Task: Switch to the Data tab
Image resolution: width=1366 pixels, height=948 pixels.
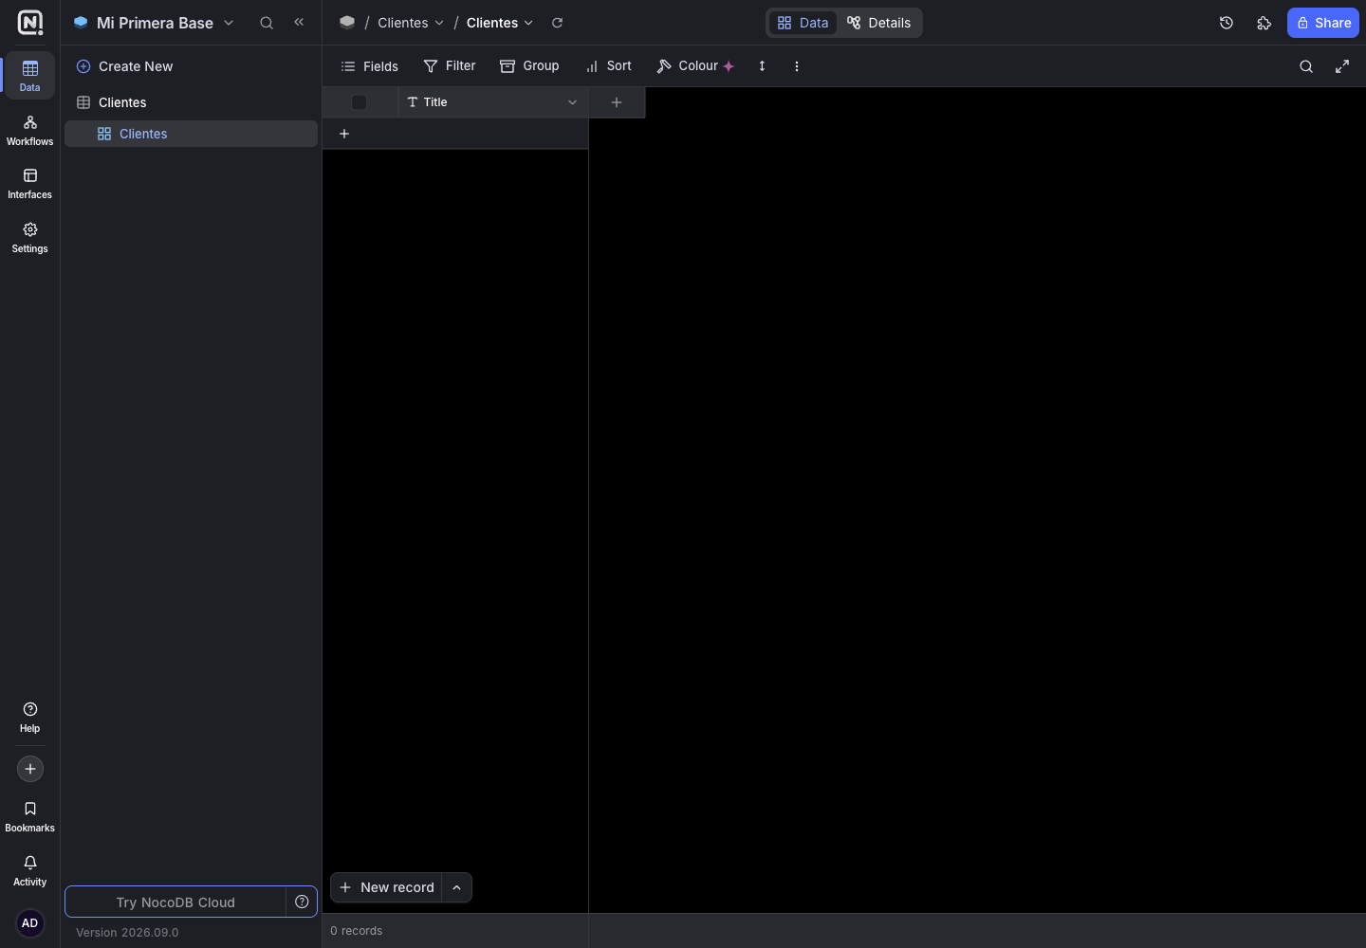Action: click(803, 23)
